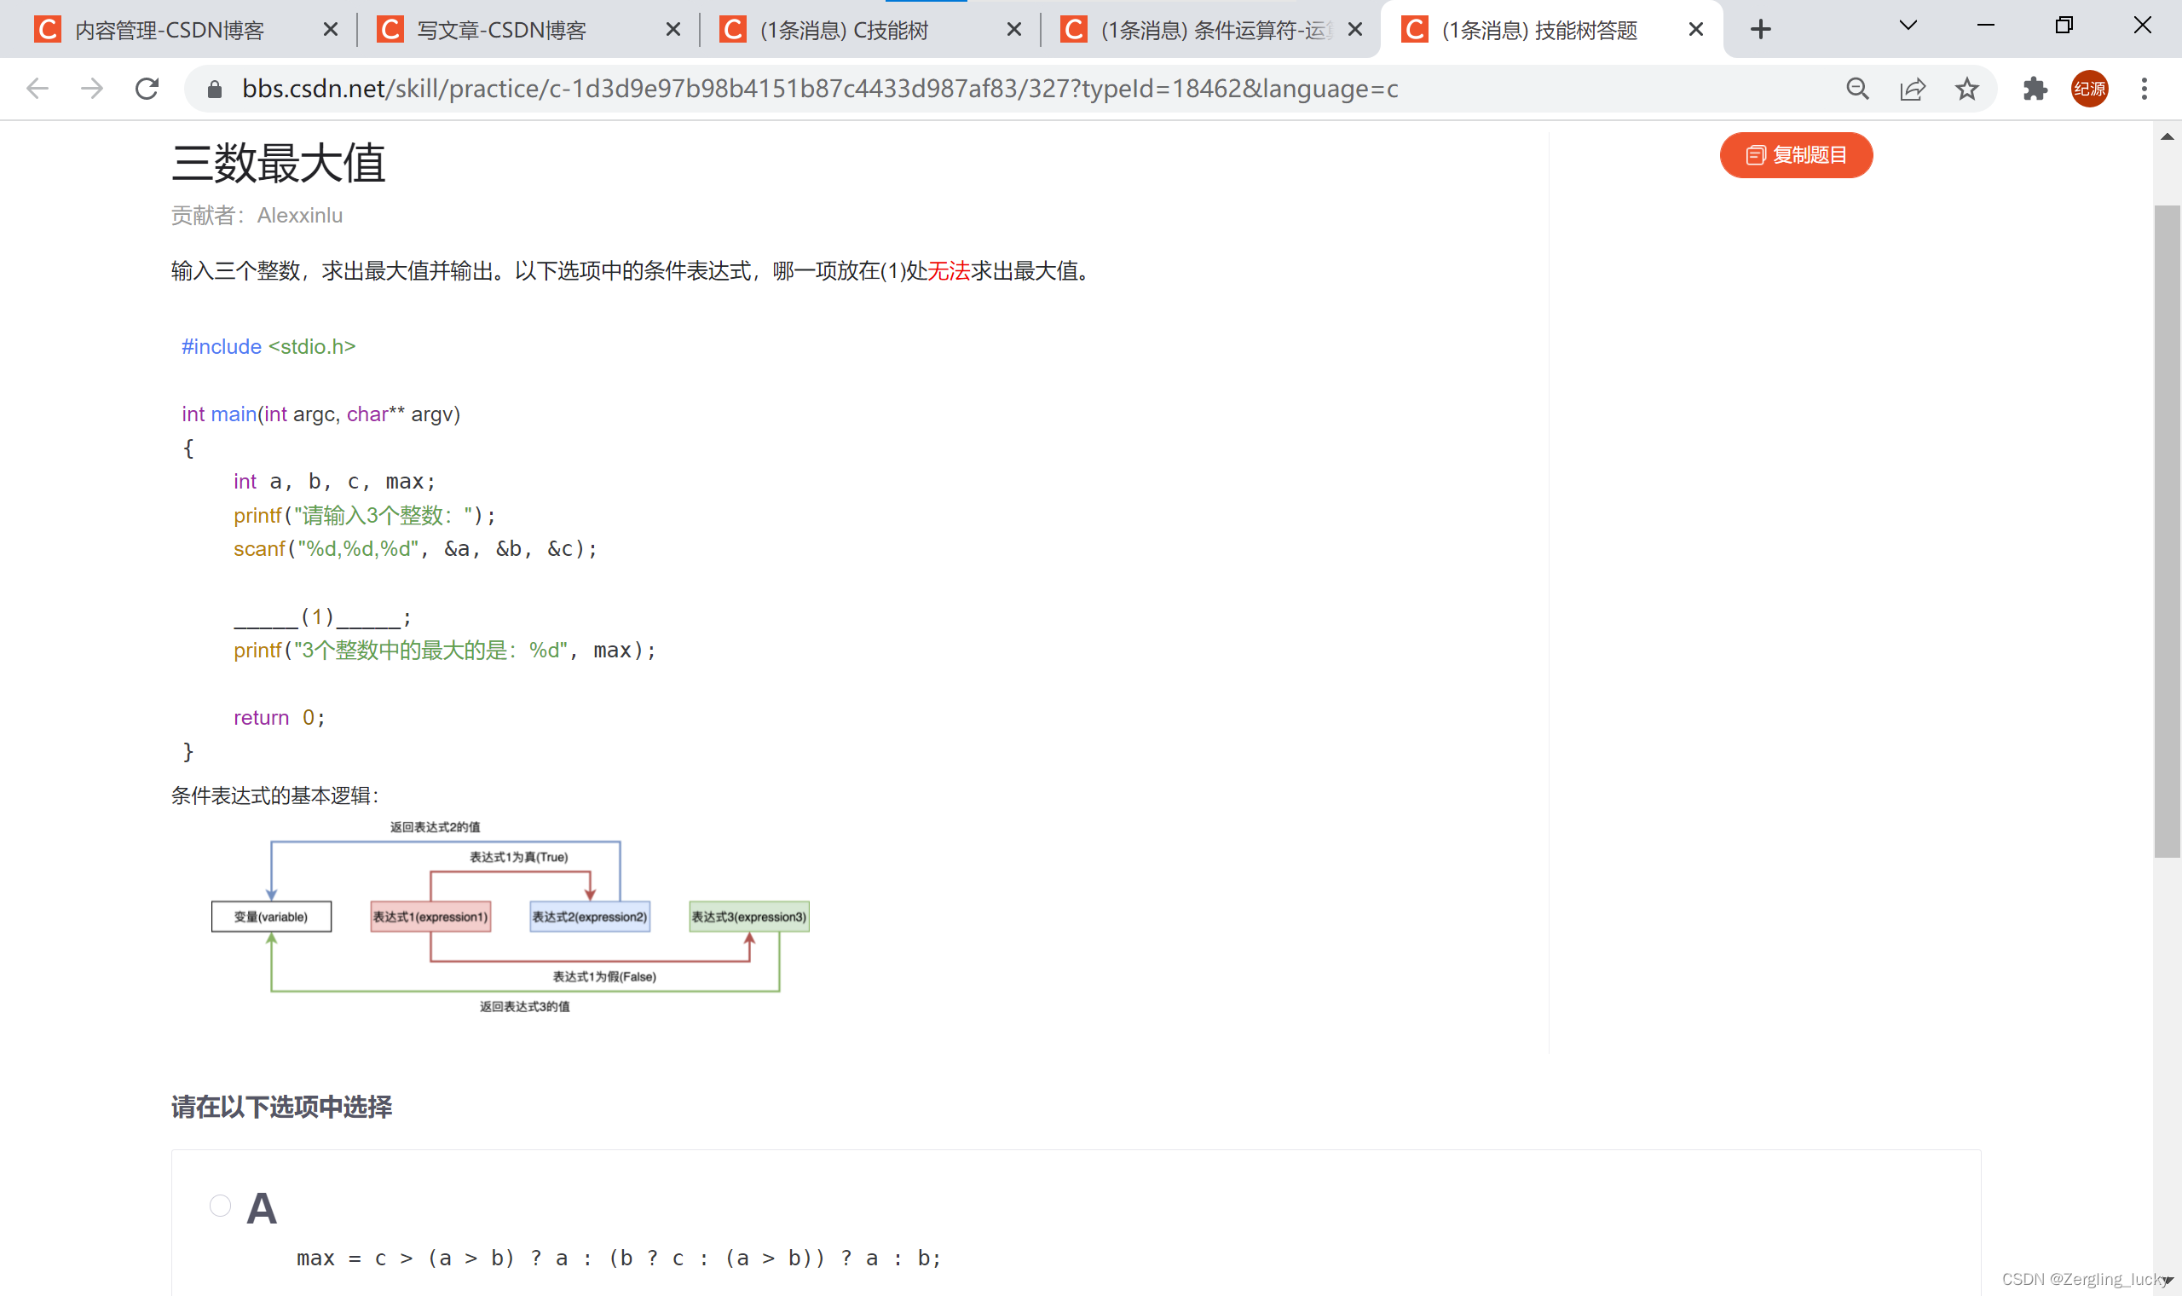
Task: Click the scanf code line
Action: 414,549
